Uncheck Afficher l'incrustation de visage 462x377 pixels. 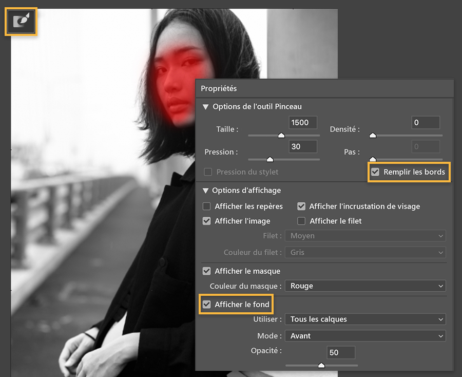coord(301,206)
